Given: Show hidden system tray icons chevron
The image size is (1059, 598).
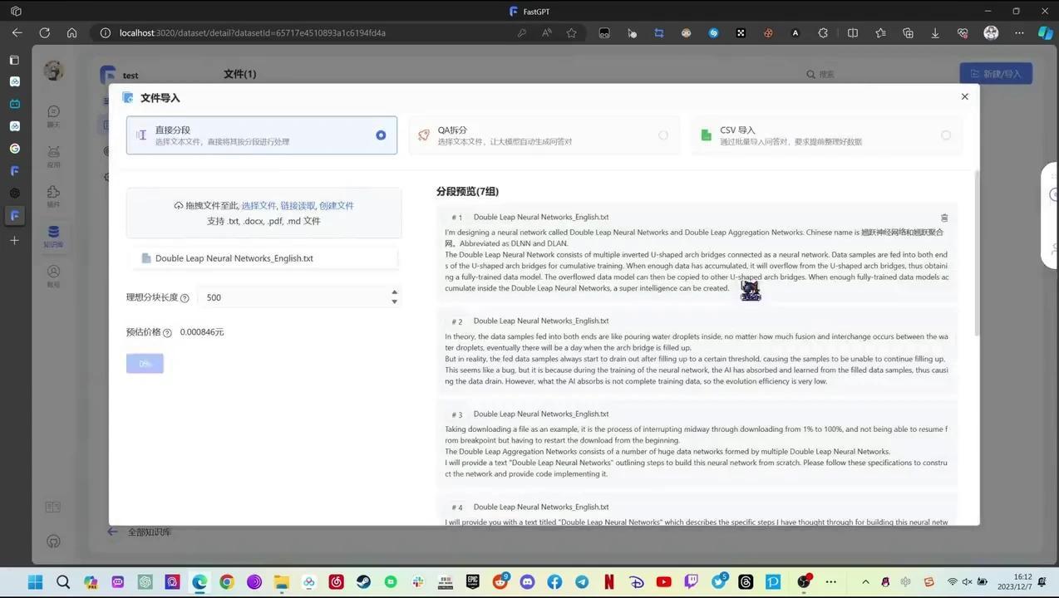Looking at the screenshot, I should 865,581.
